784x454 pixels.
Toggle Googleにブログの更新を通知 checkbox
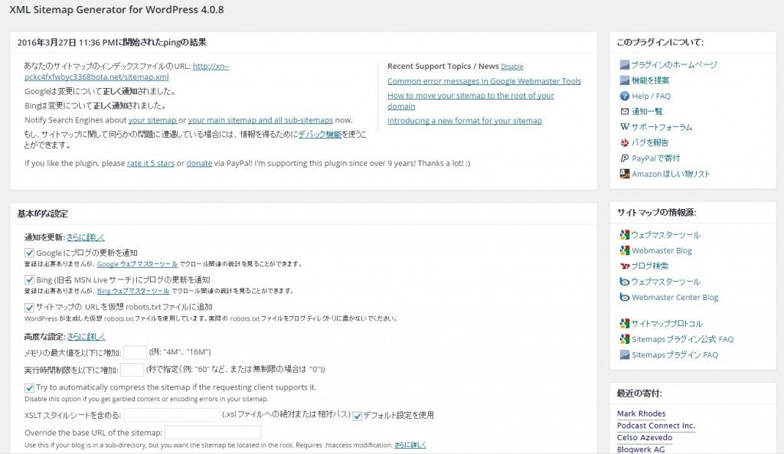click(30, 253)
